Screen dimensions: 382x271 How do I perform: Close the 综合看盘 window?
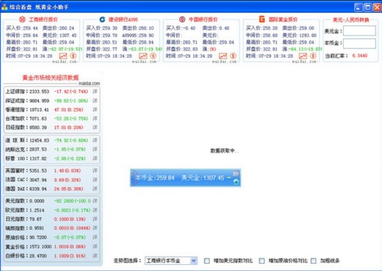pos(377,7)
